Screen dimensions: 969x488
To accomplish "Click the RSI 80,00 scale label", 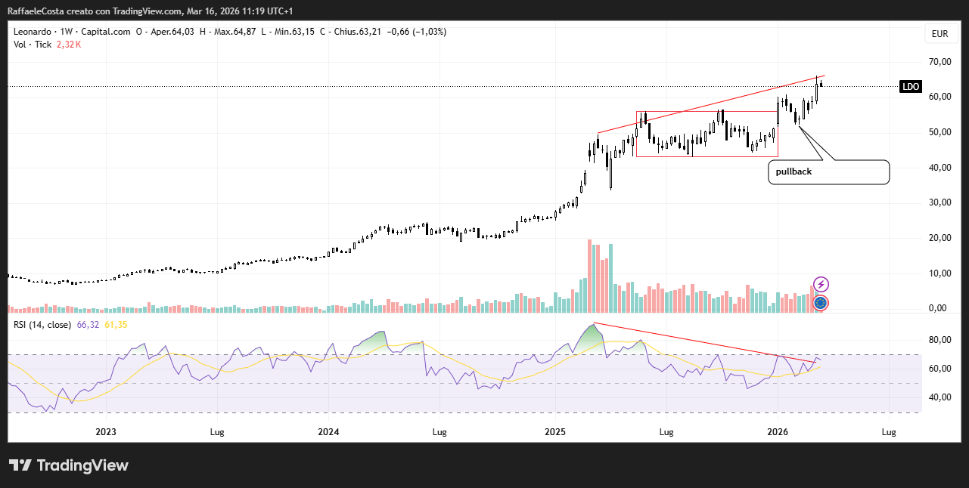I will coord(940,340).
